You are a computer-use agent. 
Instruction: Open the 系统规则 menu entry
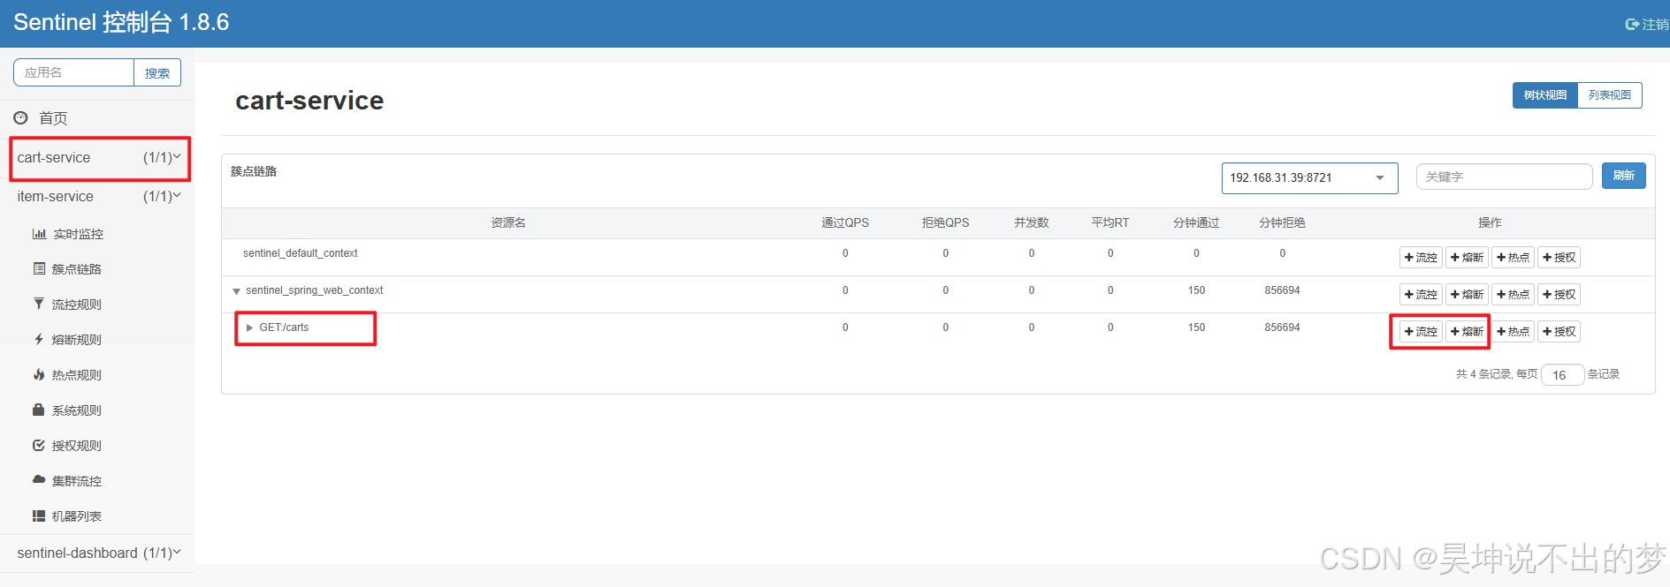click(76, 410)
